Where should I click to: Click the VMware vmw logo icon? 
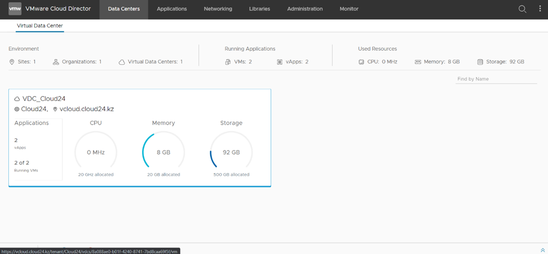coord(15,9)
